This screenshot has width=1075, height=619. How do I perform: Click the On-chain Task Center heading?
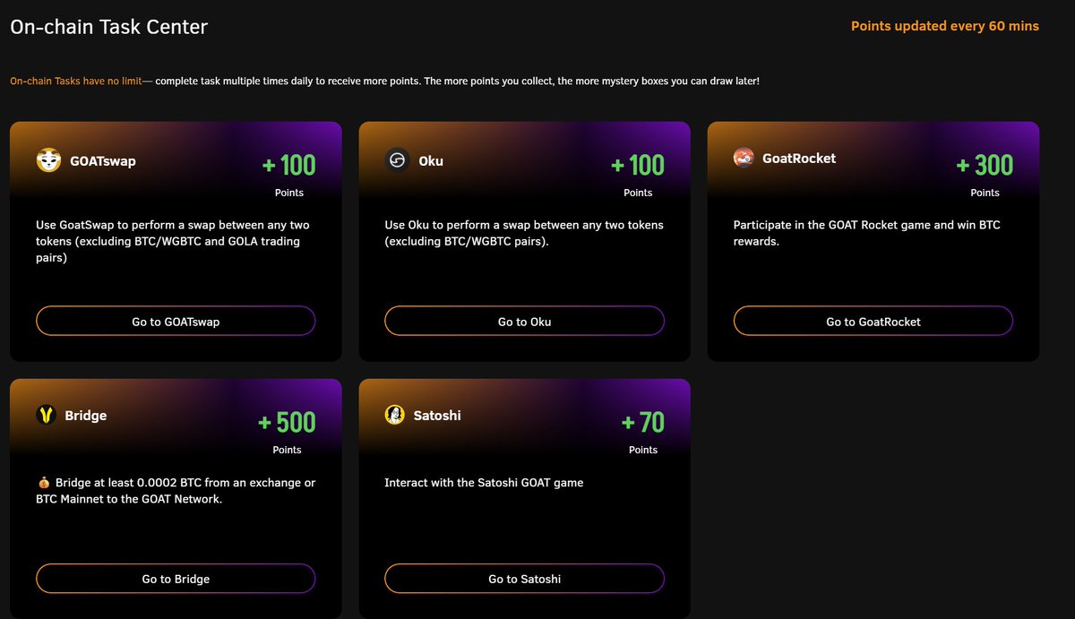coord(108,27)
